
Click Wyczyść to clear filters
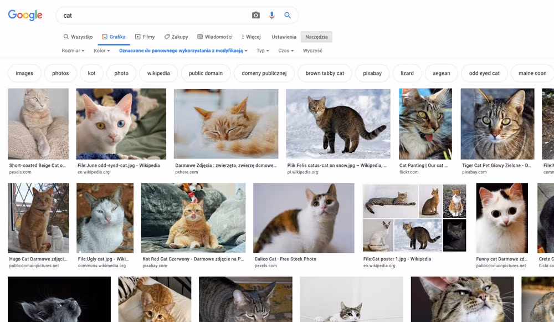click(312, 50)
